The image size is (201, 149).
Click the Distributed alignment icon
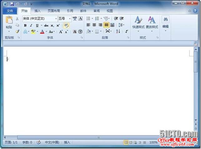(x=112, y=25)
